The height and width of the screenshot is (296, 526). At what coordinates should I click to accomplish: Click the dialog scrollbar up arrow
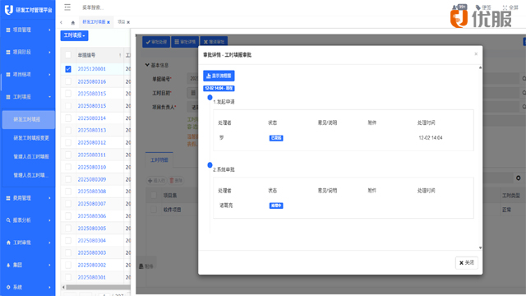click(x=480, y=67)
